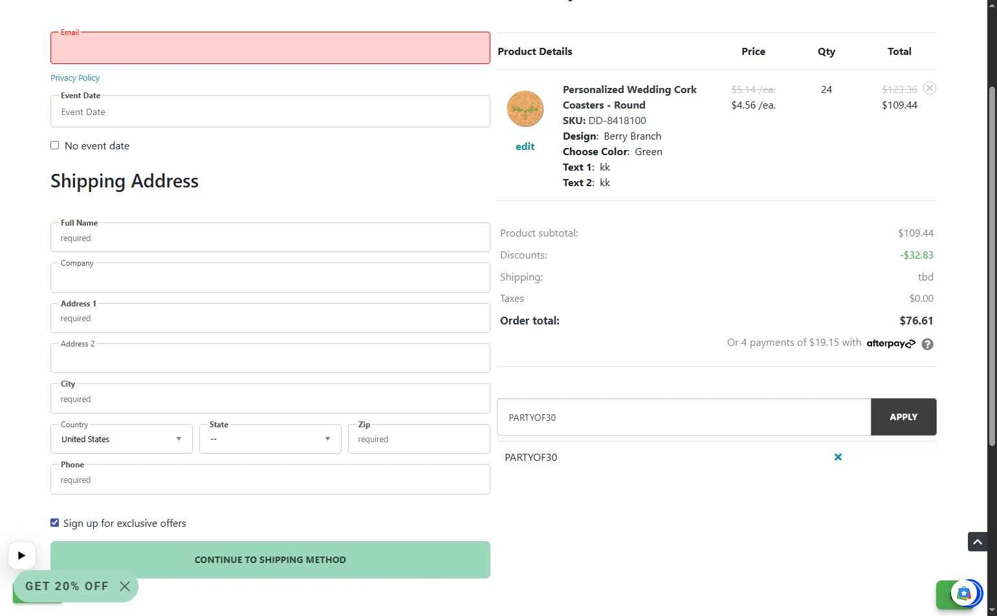
Task: Open the State dropdown
Action: (270, 439)
